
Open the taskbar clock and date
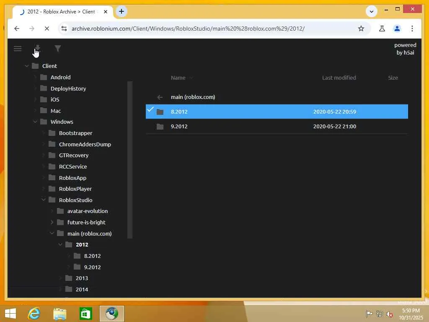click(x=411, y=314)
